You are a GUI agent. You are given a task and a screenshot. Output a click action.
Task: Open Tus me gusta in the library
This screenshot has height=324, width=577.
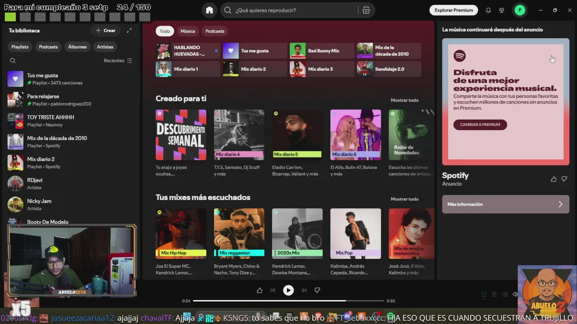pyautogui.click(x=70, y=79)
